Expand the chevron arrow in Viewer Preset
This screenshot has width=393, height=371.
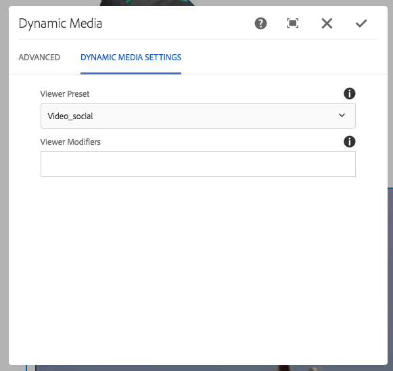point(342,115)
